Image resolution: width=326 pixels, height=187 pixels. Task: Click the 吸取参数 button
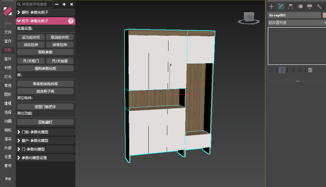(x=45, y=52)
